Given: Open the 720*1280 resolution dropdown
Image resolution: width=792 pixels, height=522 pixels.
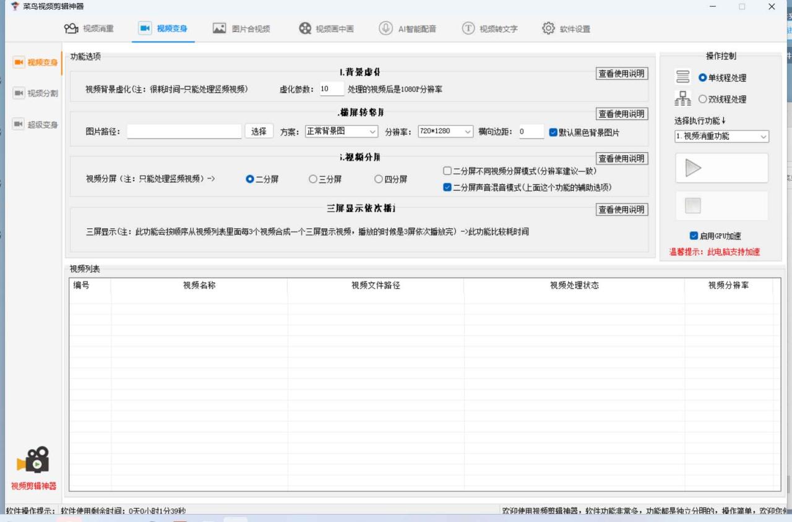Looking at the screenshot, I should point(444,132).
